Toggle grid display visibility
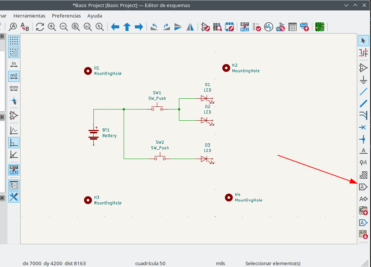The height and width of the screenshot is (267, 371). tap(14, 40)
